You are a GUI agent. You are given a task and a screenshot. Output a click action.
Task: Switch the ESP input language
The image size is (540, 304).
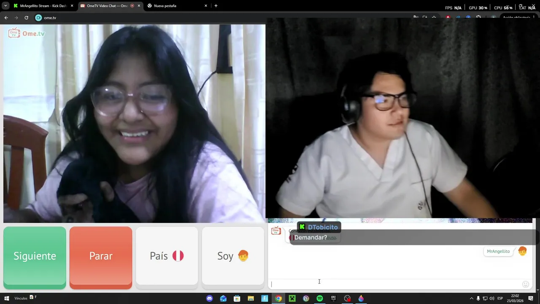click(x=500, y=299)
